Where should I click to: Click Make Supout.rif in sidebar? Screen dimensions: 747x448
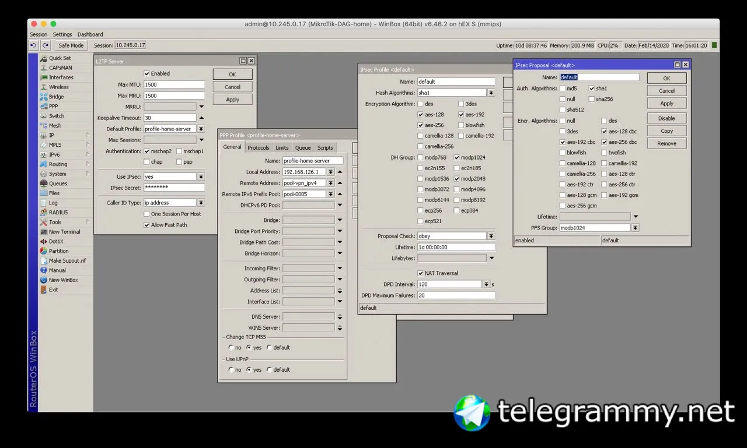click(67, 260)
